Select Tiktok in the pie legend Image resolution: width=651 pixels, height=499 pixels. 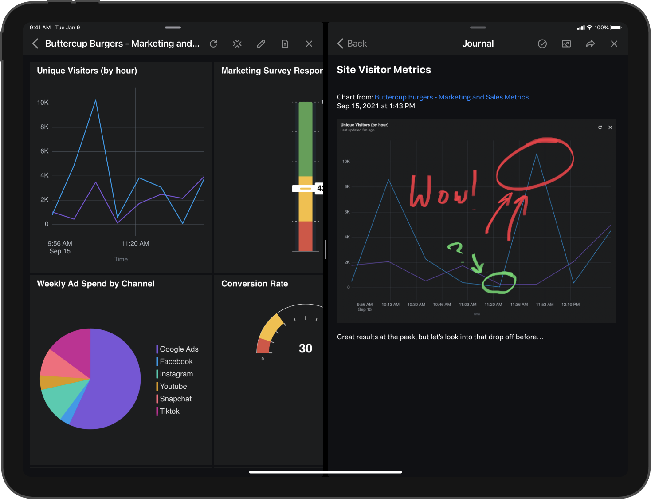[x=168, y=411]
